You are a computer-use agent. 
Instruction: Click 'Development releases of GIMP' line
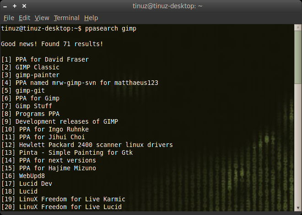pyautogui.click(x=67, y=121)
